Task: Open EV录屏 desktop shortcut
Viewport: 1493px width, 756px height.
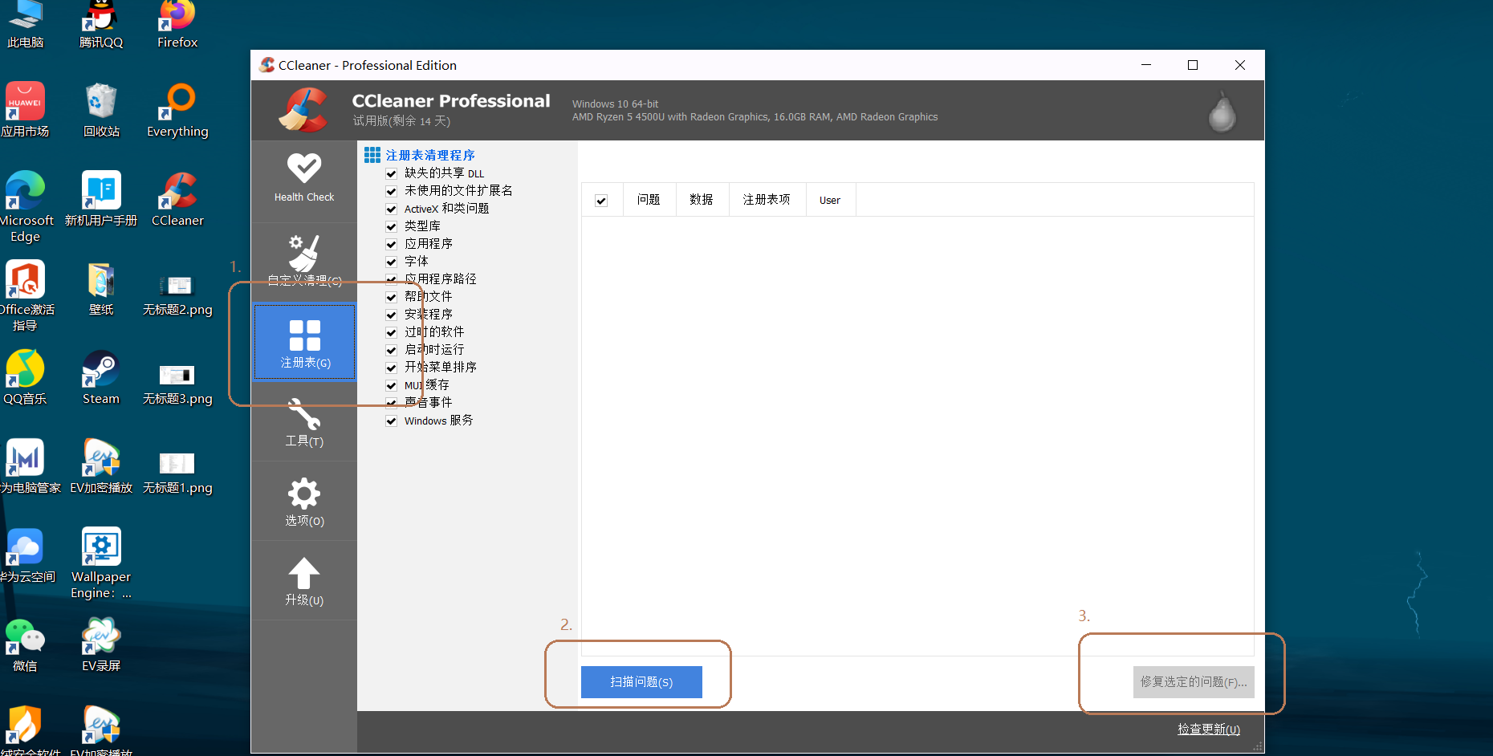Action: pos(101,644)
